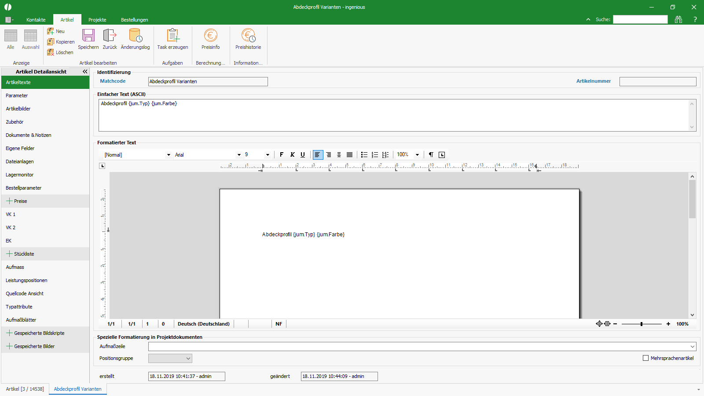Image resolution: width=704 pixels, height=396 pixels.
Task: Create new article with Neu
Action: coord(56,31)
